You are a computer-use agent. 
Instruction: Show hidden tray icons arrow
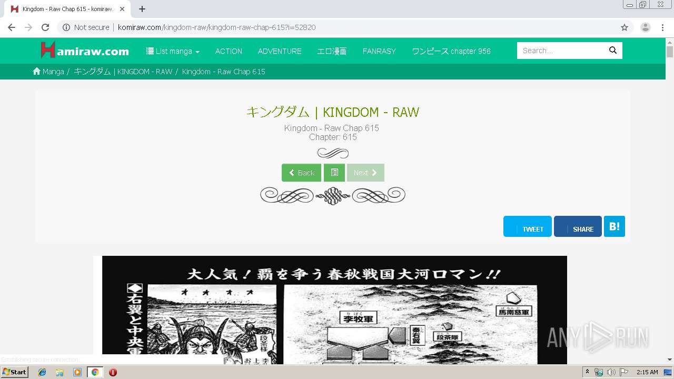coord(587,372)
